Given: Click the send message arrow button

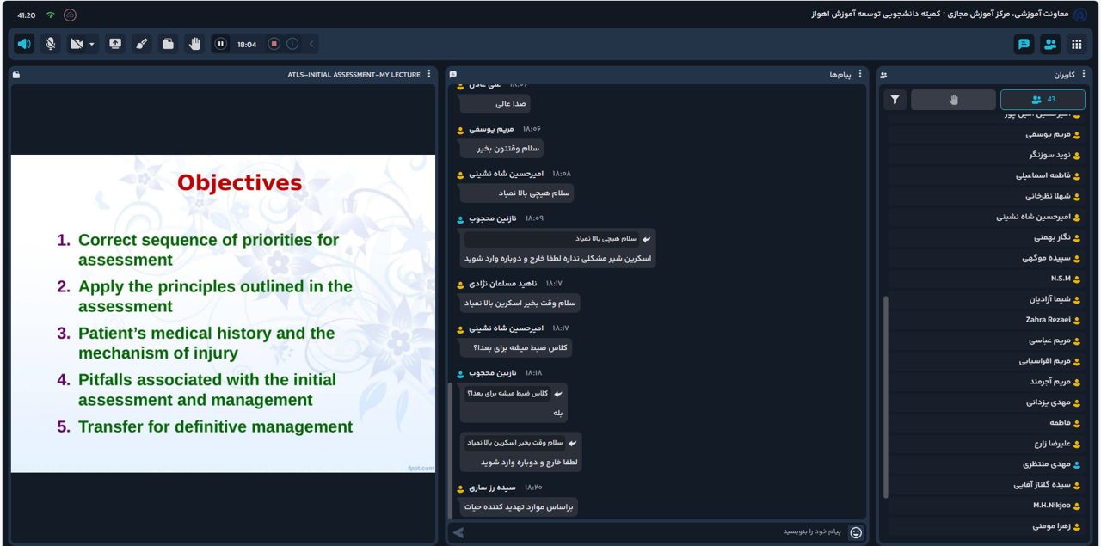Looking at the screenshot, I should (458, 532).
